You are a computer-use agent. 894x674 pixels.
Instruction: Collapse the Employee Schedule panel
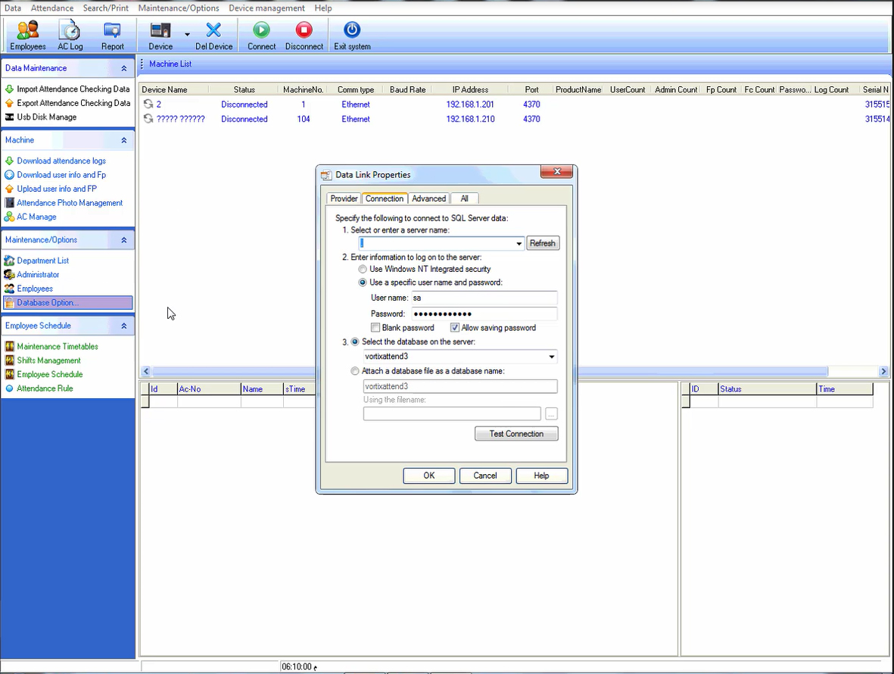[123, 326]
